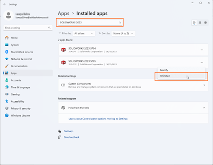Open the user profile avatar
This screenshot has height=165, width=213.
8,15
